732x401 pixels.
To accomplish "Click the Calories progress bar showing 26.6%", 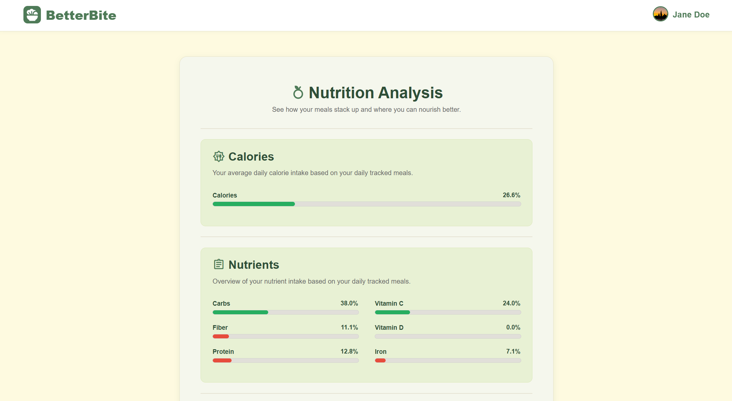I will [x=366, y=204].
